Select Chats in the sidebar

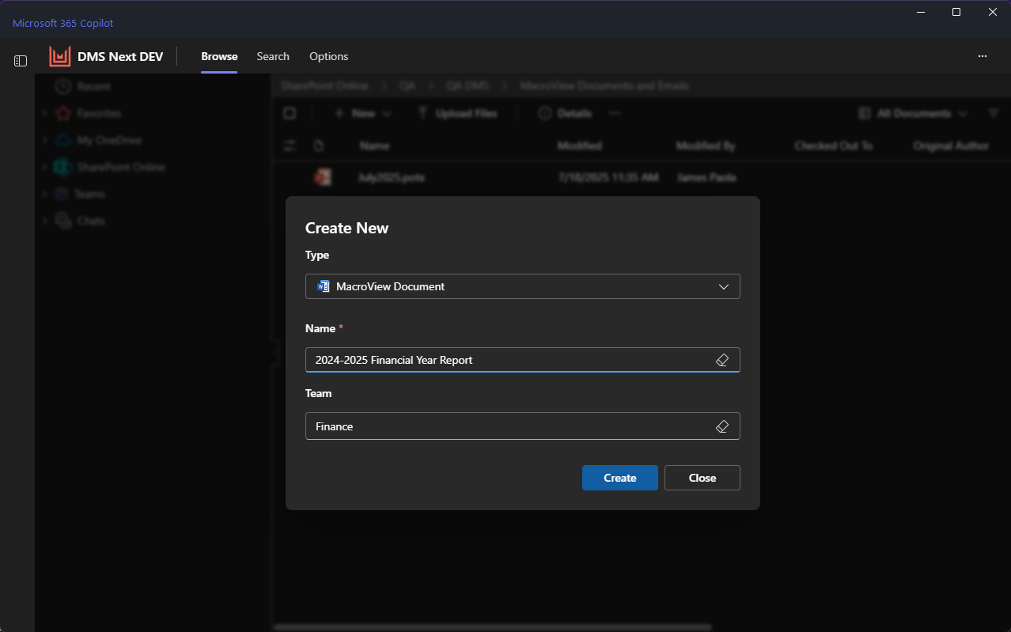tap(91, 221)
